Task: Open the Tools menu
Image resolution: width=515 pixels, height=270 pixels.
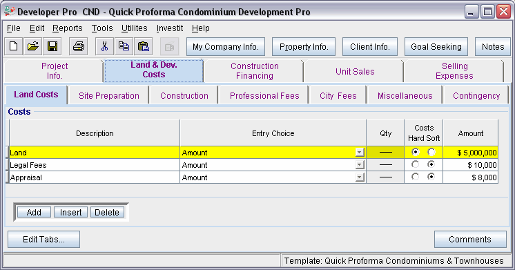Action: pyautogui.click(x=101, y=28)
